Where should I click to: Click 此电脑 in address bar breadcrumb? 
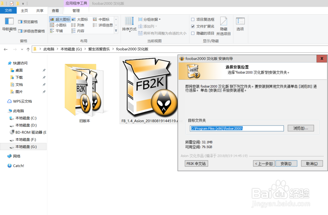point(49,49)
